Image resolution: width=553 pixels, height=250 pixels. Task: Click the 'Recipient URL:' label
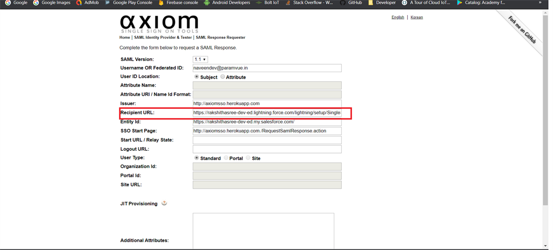coord(138,113)
